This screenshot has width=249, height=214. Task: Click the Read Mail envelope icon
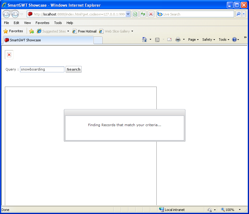tap(169, 40)
